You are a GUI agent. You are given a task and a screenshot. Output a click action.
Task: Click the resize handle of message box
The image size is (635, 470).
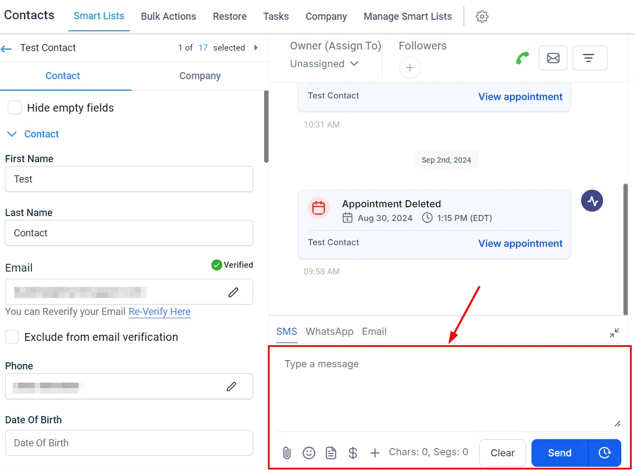(x=617, y=424)
